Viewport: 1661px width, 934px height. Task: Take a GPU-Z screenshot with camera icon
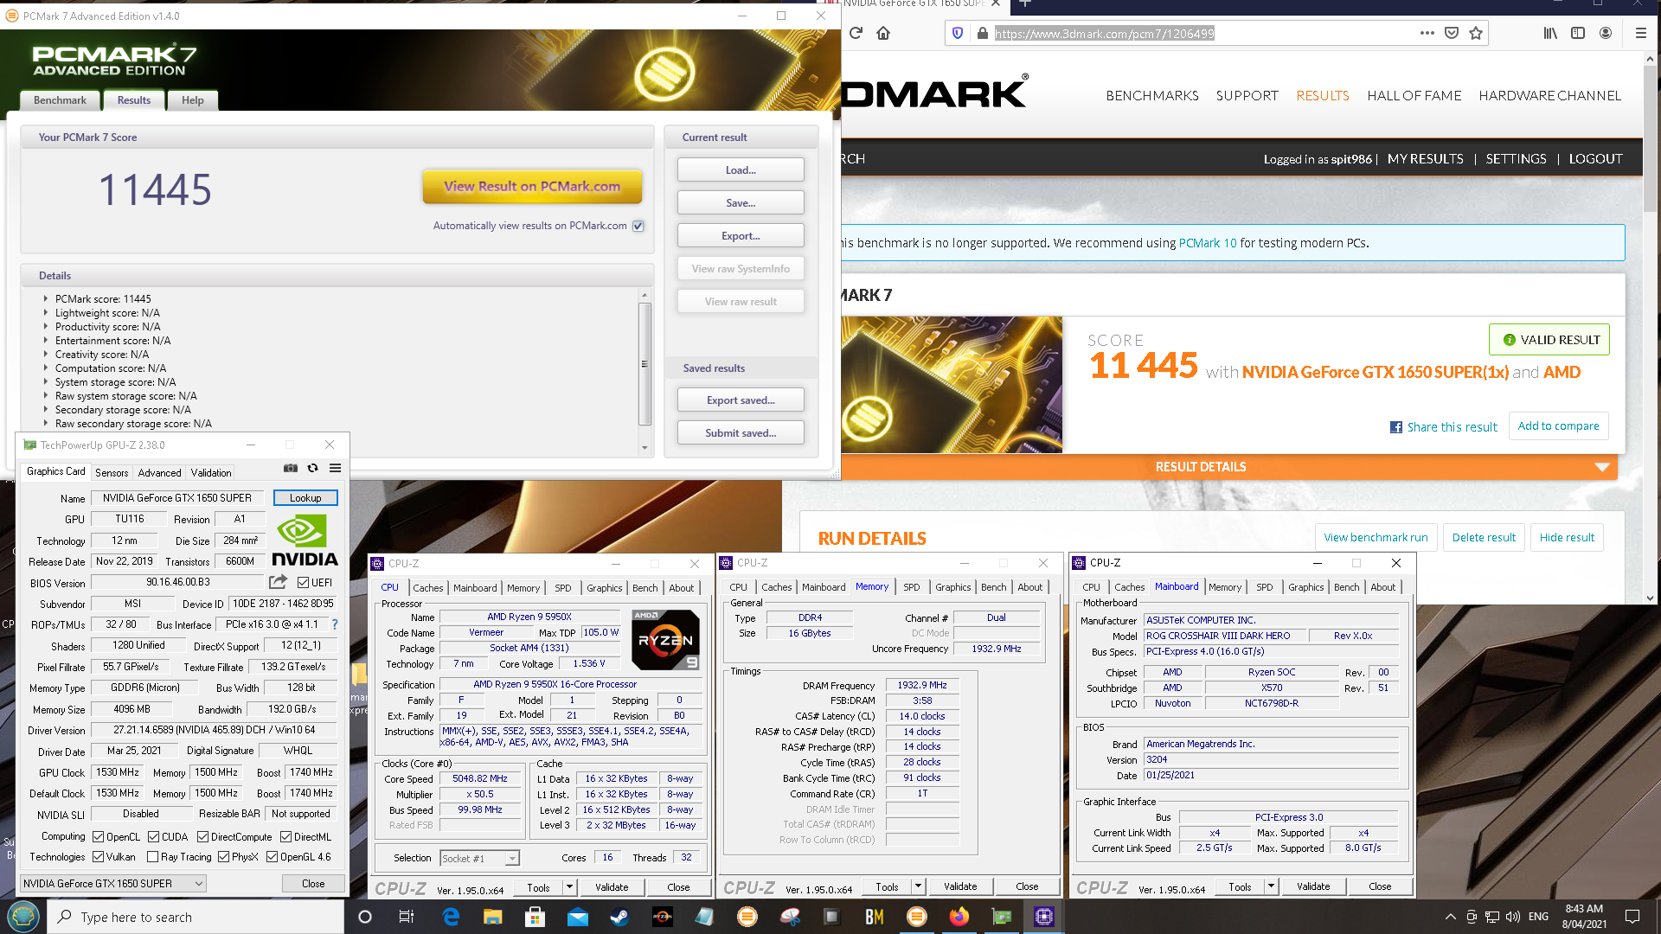pos(291,469)
